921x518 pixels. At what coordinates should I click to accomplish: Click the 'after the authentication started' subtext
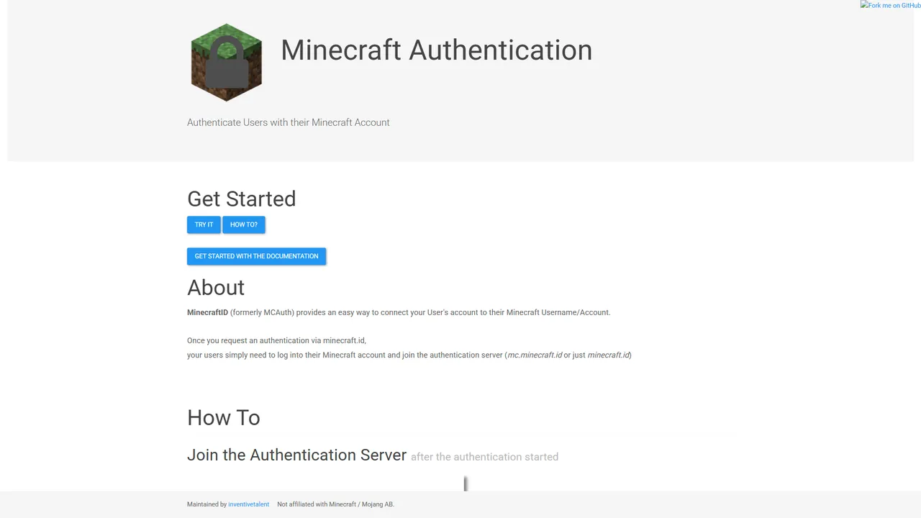[x=484, y=457]
